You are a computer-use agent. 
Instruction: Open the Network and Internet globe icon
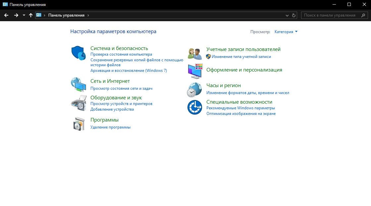[x=79, y=84]
